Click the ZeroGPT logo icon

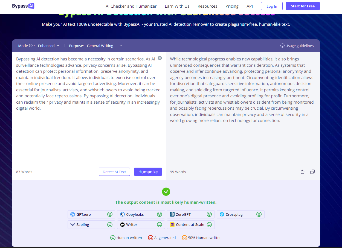(x=172, y=214)
